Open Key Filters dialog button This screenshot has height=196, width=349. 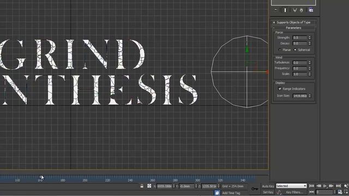[x=294, y=192]
